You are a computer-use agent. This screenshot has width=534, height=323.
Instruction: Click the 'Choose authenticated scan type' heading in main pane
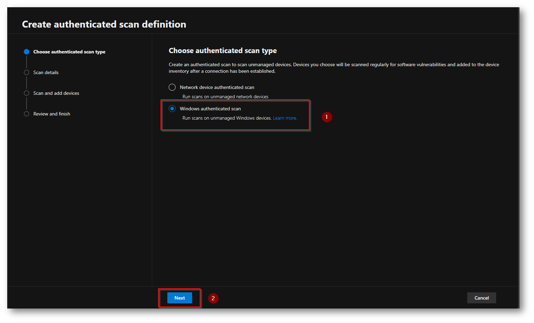tap(223, 51)
